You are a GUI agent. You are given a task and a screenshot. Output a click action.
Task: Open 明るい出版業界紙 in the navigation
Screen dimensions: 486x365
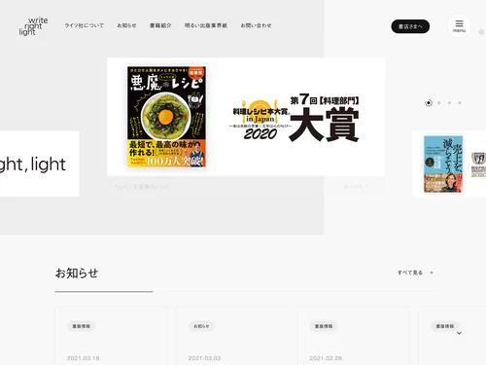pyautogui.click(x=206, y=25)
